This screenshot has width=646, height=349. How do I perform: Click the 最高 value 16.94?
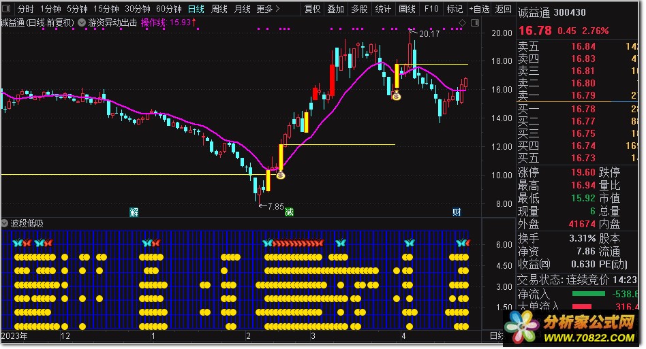pyautogui.click(x=583, y=185)
